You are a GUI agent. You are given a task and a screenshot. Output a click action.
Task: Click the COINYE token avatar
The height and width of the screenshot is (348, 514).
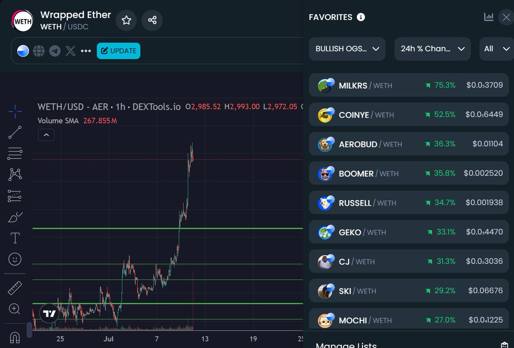pos(325,115)
